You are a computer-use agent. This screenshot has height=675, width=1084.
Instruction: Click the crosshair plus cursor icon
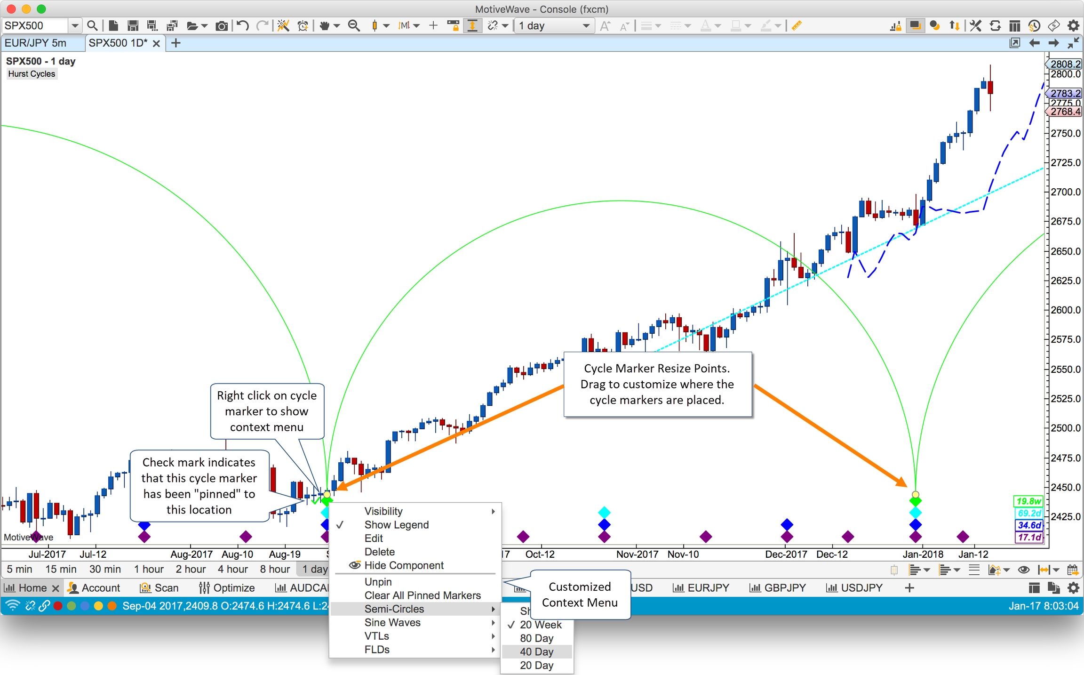click(x=433, y=25)
